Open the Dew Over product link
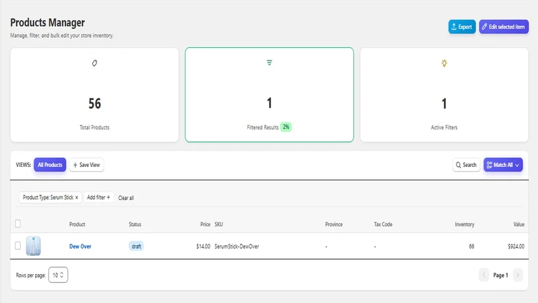This screenshot has height=303, width=538. click(x=80, y=246)
